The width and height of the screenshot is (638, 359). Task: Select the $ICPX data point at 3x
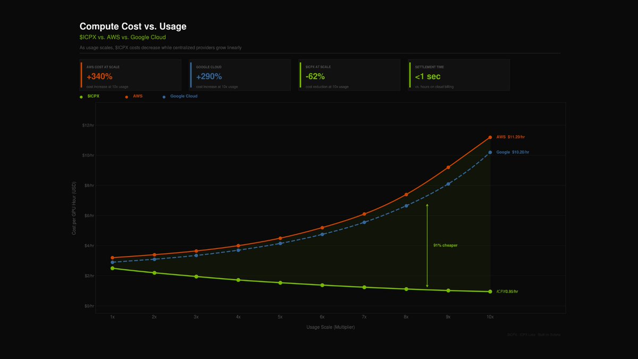(196, 277)
